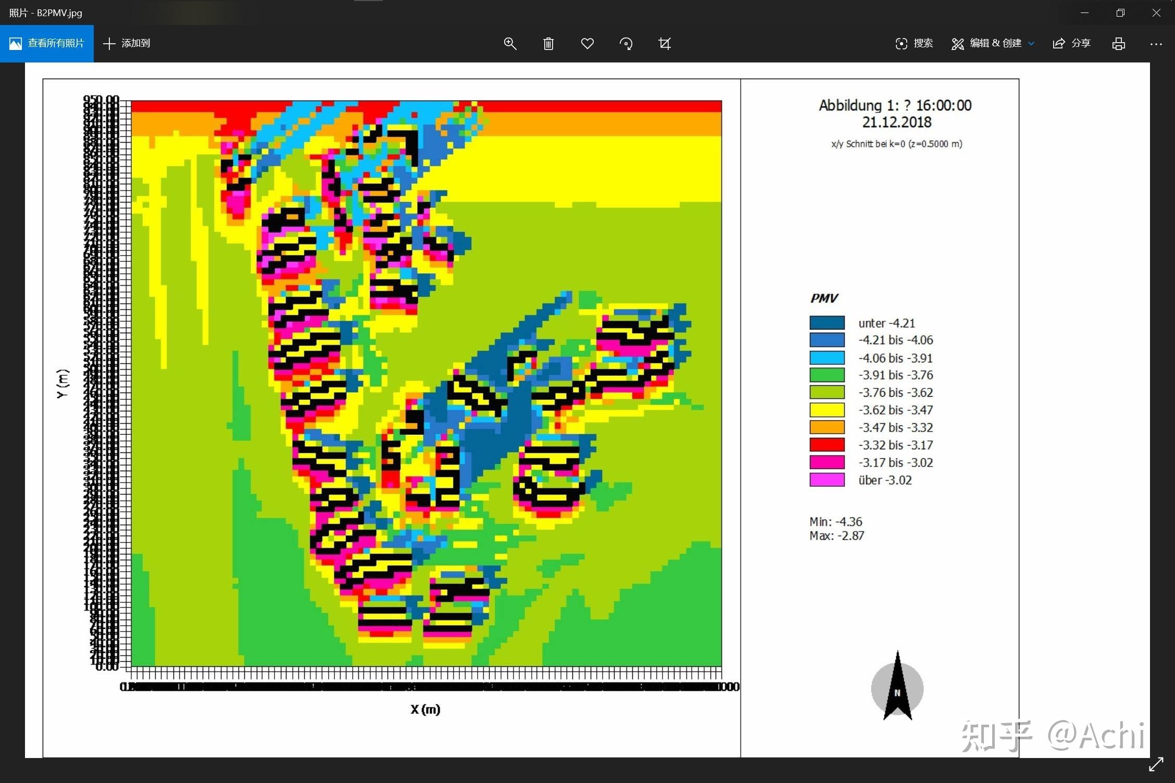
Task: Click the yellow -3.62 bis -3.47 swatch
Action: [827, 410]
